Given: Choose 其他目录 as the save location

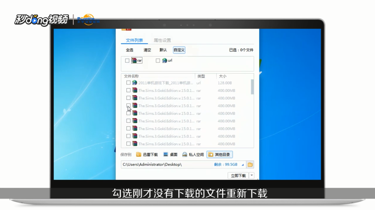Looking at the screenshot, I should click(x=220, y=154).
